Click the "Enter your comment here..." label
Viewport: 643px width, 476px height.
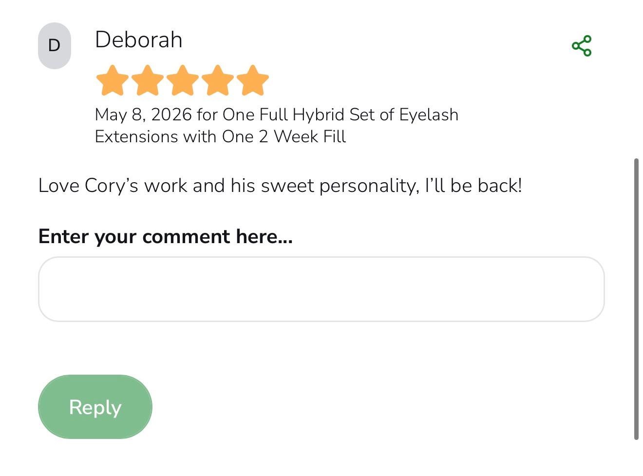point(166,236)
